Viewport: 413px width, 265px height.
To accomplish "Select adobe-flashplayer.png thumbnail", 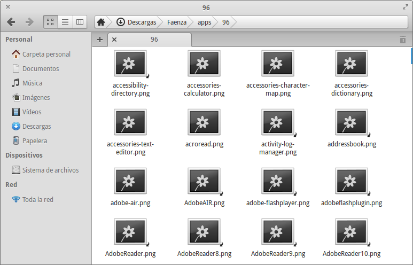I will pyautogui.click(x=278, y=181).
